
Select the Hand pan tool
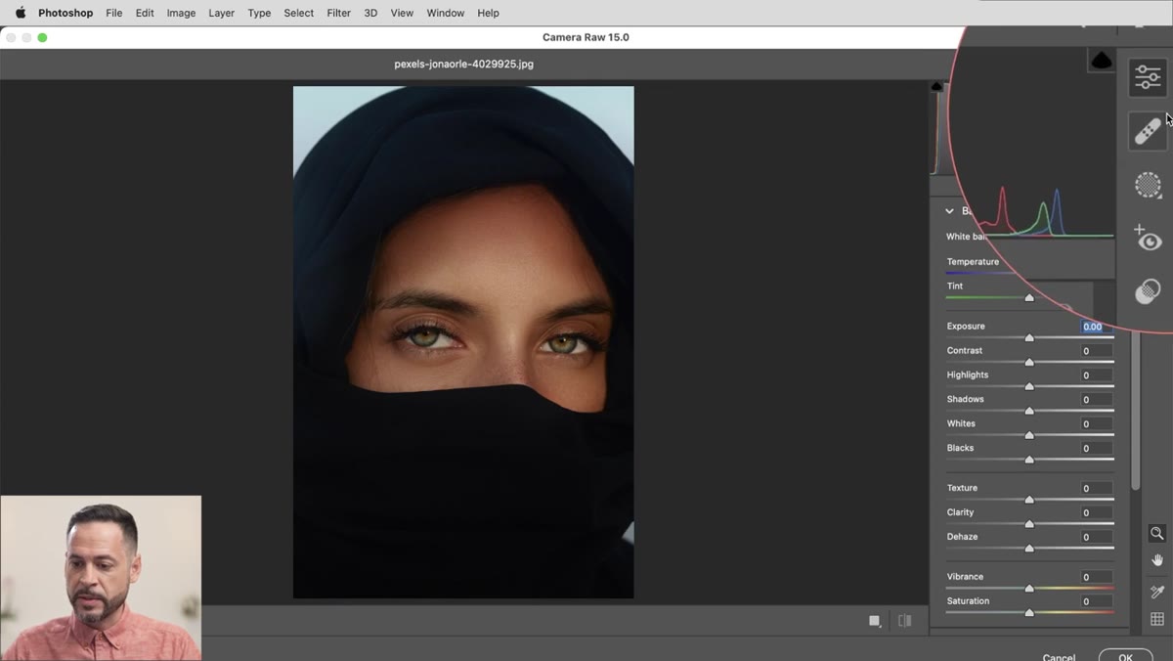pyautogui.click(x=1157, y=560)
